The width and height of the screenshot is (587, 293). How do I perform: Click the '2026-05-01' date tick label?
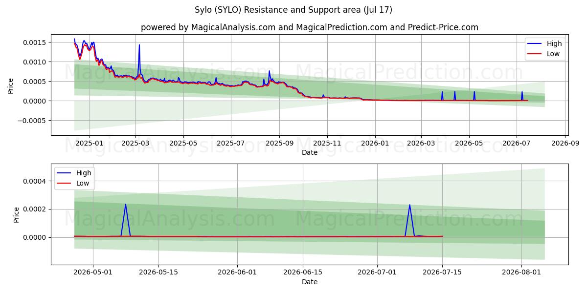click(93, 273)
